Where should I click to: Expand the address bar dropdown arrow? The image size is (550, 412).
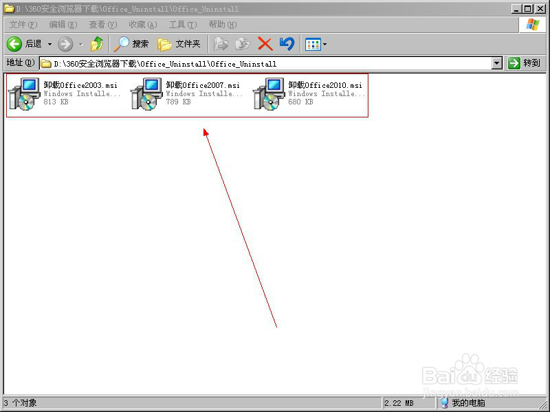click(x=496, y=63)
